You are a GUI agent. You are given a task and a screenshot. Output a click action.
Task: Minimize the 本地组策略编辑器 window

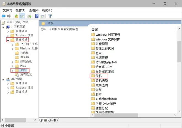pos(154,4)
